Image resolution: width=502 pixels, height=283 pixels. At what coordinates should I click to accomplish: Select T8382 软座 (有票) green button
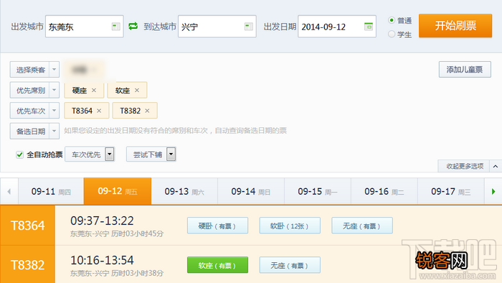coord(217,265)
